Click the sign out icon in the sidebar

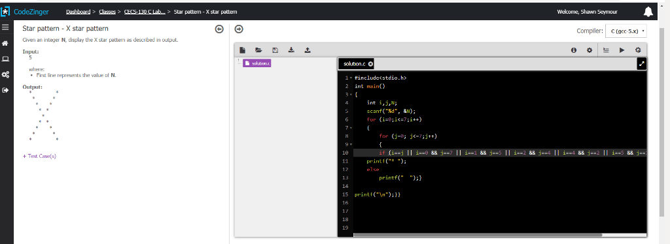[x=5, y=90]
